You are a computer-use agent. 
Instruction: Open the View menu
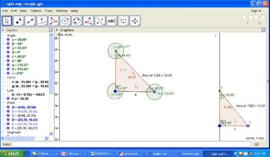point(23,11)
